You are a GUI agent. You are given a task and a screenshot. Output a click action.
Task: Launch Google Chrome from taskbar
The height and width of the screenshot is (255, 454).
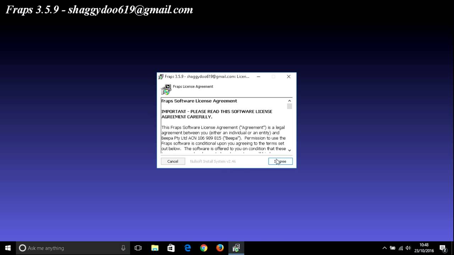tap(204, 248)
